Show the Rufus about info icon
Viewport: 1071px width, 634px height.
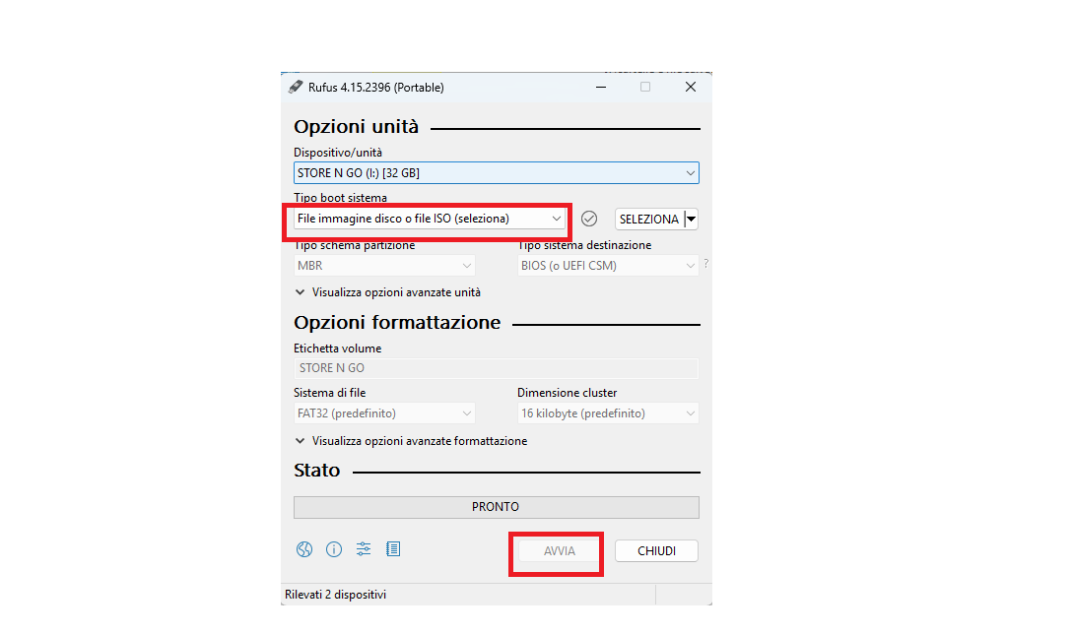(334, 549)
